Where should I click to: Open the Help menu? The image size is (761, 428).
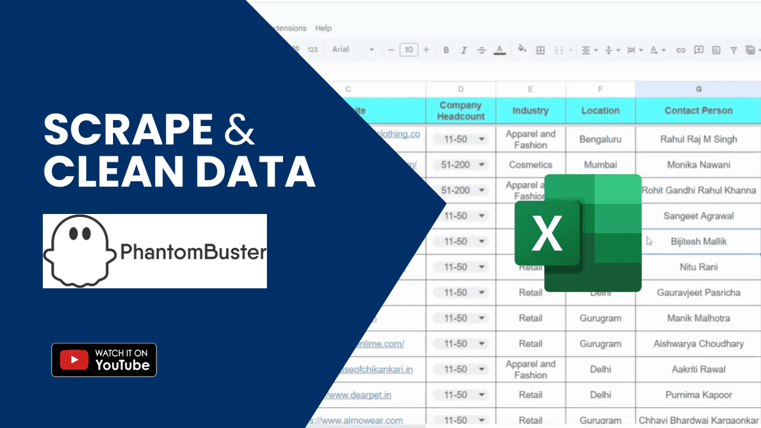click(323, 28)
